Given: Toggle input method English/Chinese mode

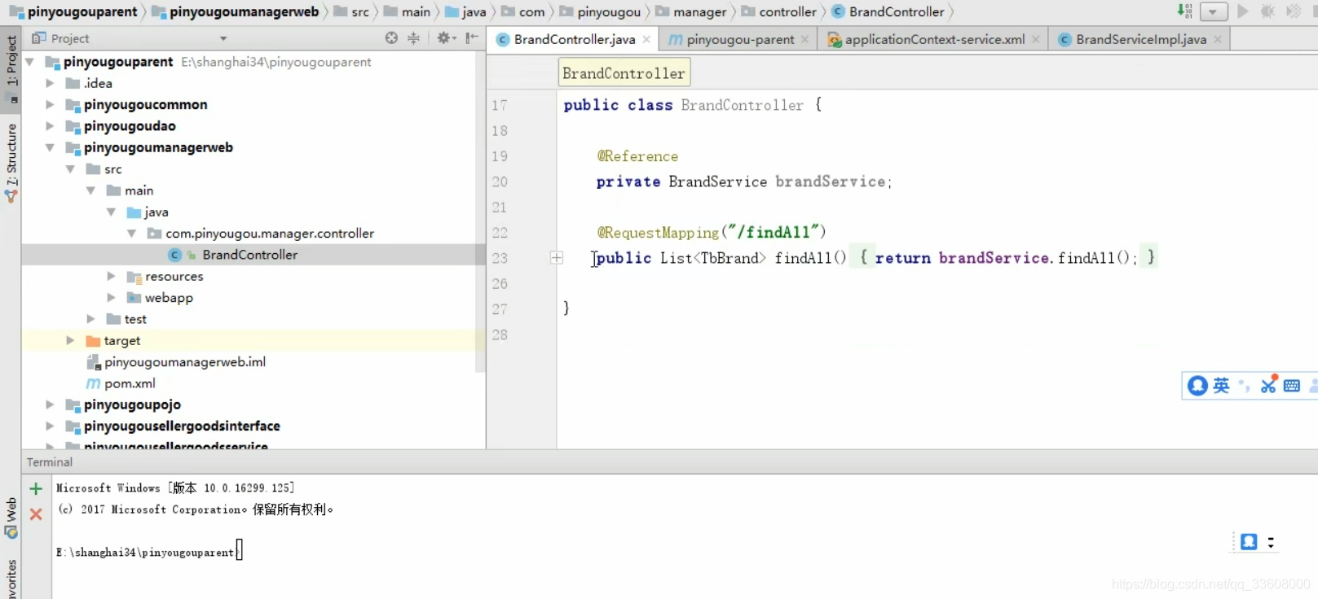Looking at the screenshot, I should 1221,386.
